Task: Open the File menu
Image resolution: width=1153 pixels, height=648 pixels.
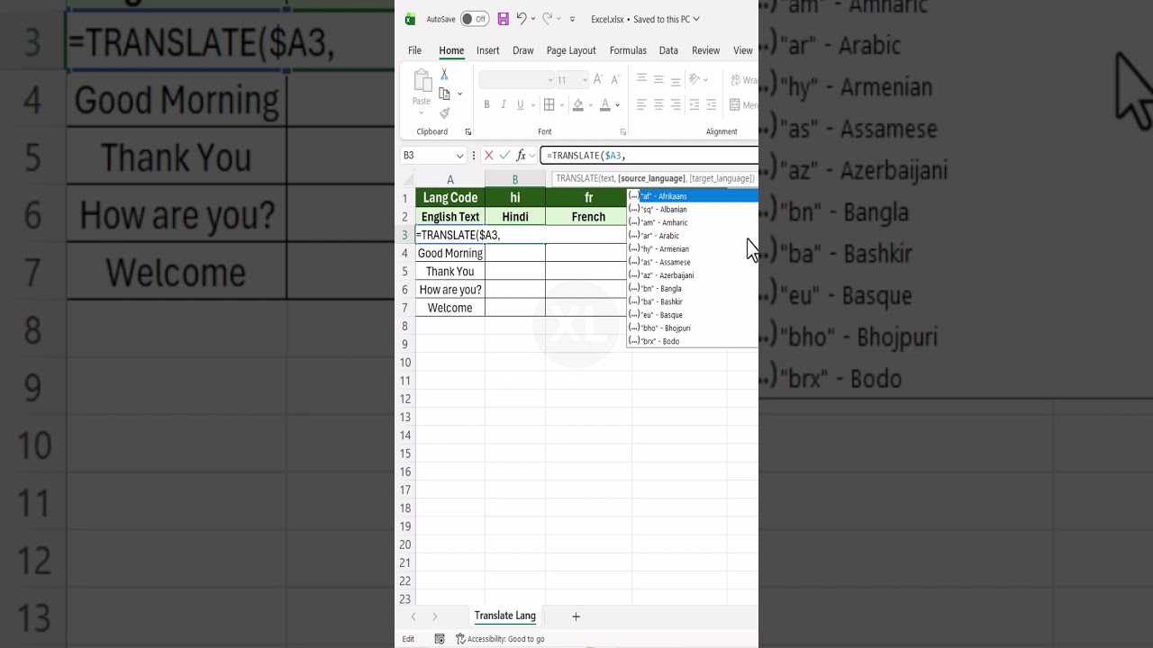Action: coord(414,50)
